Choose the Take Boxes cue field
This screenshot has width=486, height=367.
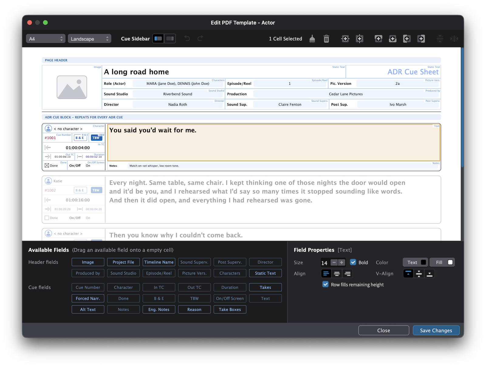click(x=230, y=310)
